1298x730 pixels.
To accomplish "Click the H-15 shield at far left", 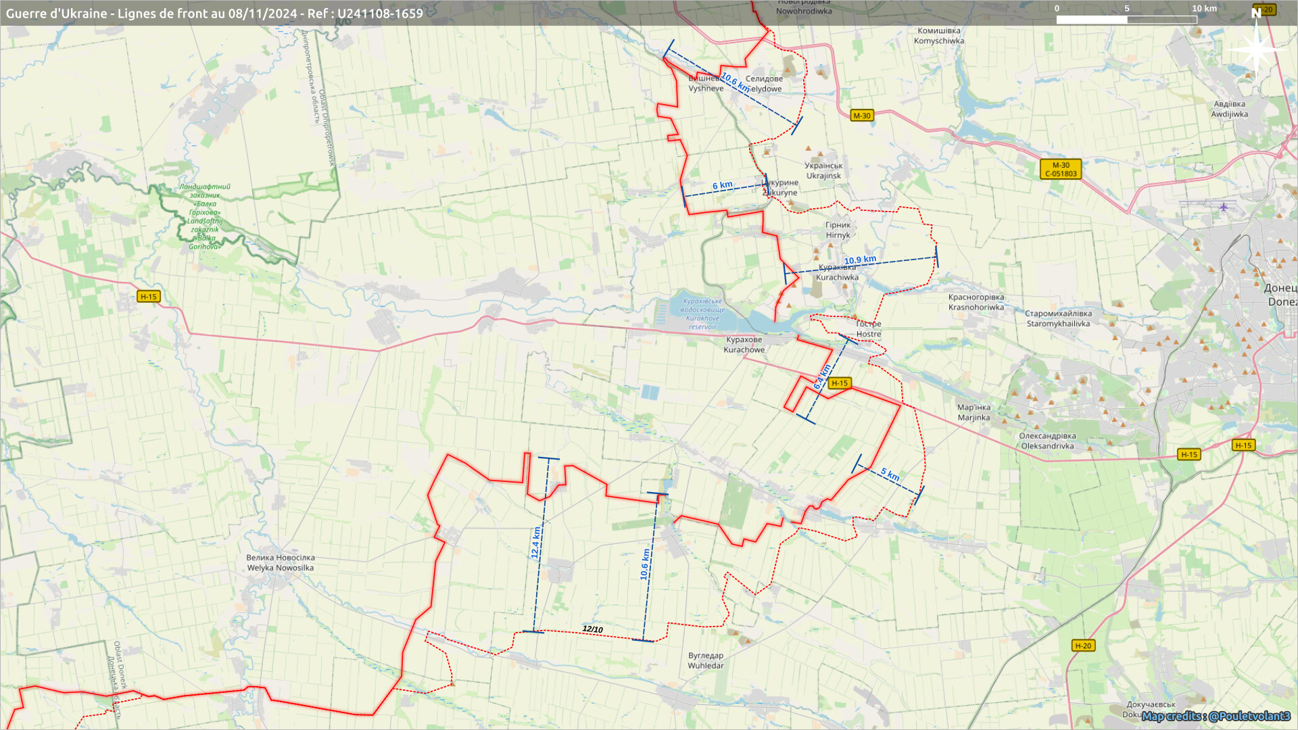I will coord(148,297).
